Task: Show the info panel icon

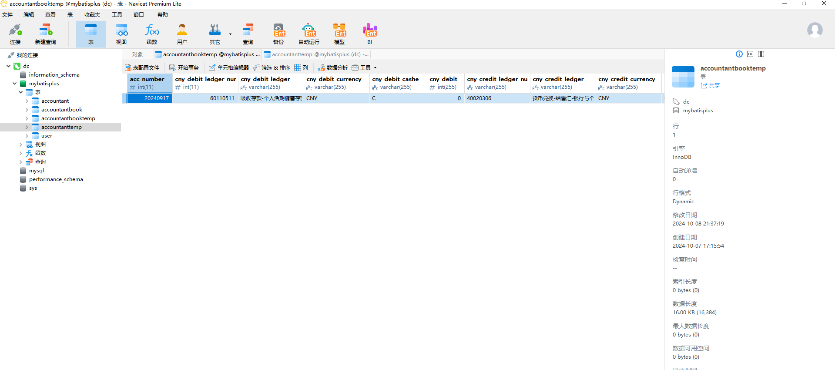Action: tap(739, 54)
